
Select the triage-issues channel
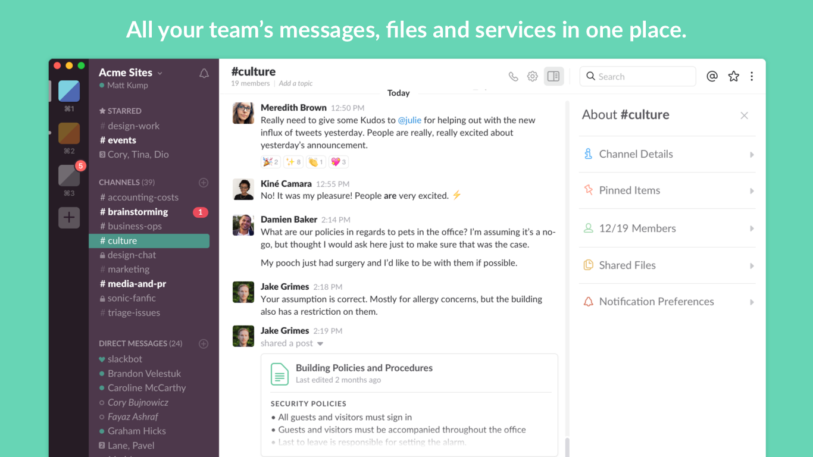130,312
